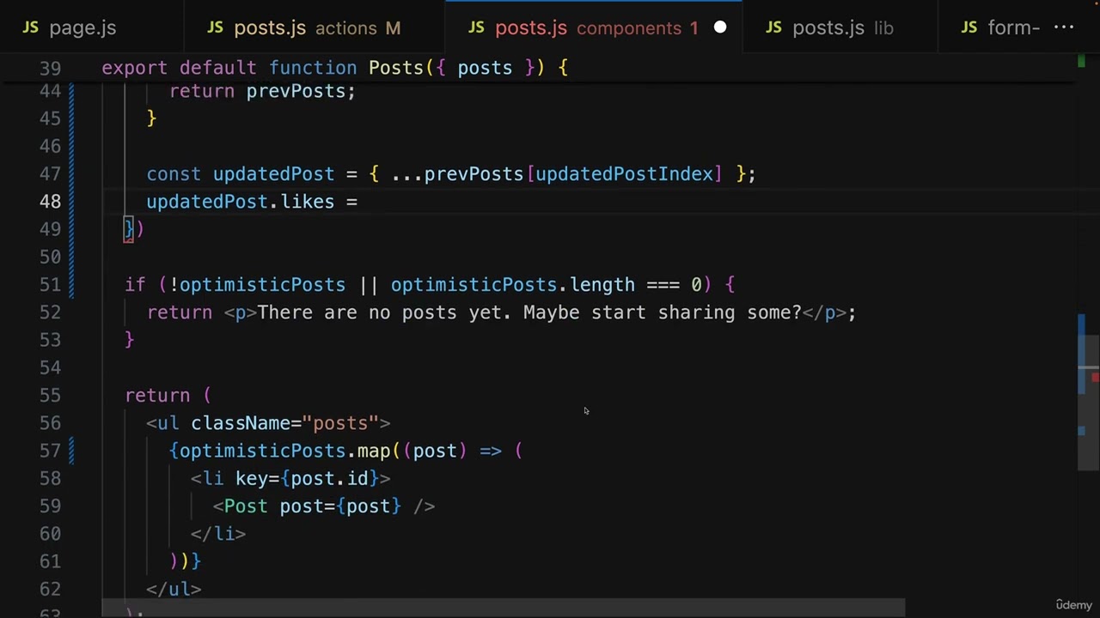Image resolution: width=1100 pixels, height=618 pixels.
Task: Click the JS icon on posts.js components tab
Action: (x=476, y=27)
